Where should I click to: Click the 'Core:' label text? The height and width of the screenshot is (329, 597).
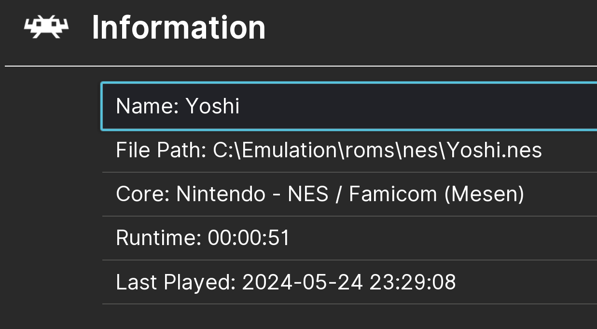pos(143,194)
